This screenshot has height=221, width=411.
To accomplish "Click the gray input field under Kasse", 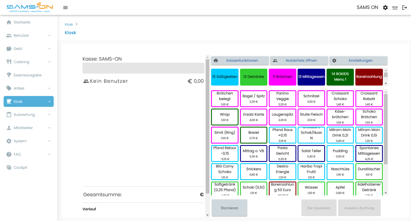I will pos(143,68).
